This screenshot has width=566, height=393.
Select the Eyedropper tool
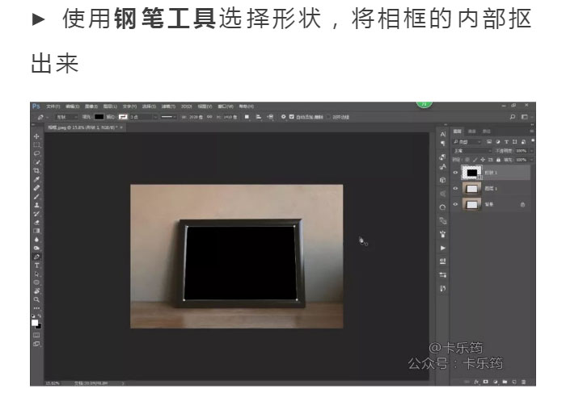[36, 179]
